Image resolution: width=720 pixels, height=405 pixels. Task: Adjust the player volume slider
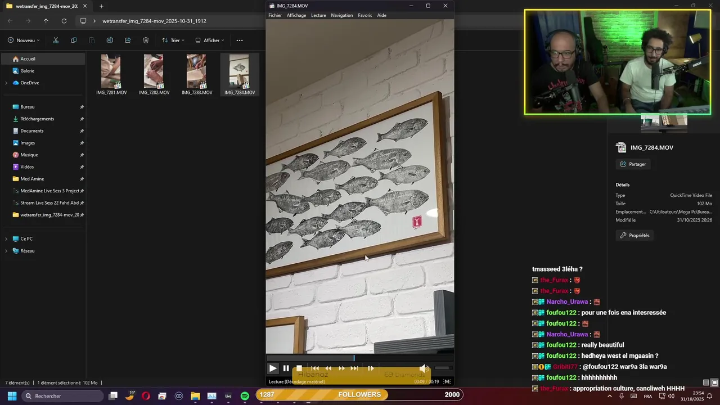click(x=442, y=368)
